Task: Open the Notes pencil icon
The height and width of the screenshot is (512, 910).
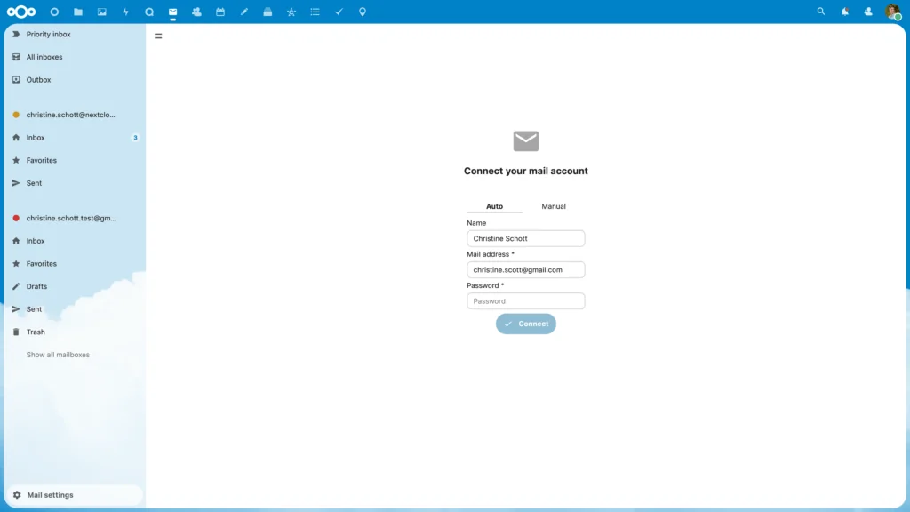Action: [244, 12]
